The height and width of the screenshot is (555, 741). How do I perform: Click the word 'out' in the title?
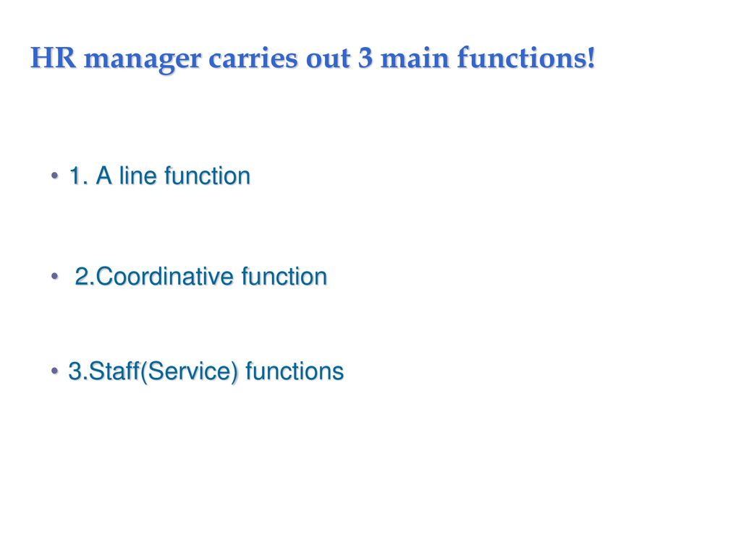coord(328,59)
